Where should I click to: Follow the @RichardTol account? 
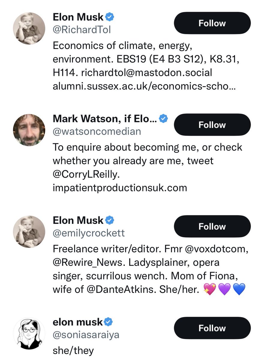212,24
